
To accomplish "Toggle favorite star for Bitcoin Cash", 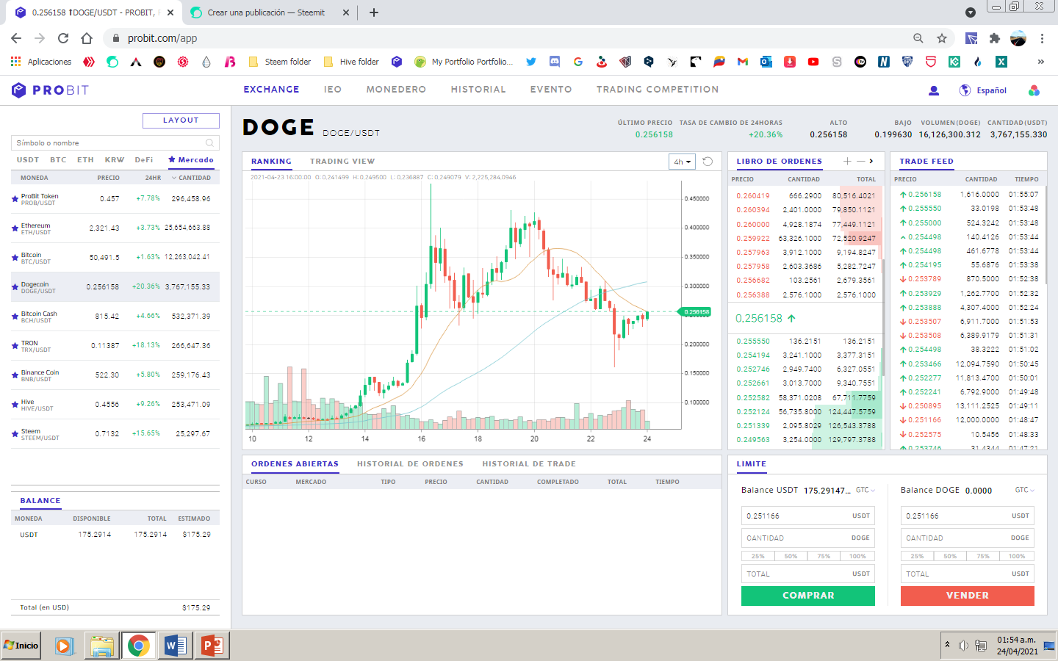I will (x=15, y=317).
